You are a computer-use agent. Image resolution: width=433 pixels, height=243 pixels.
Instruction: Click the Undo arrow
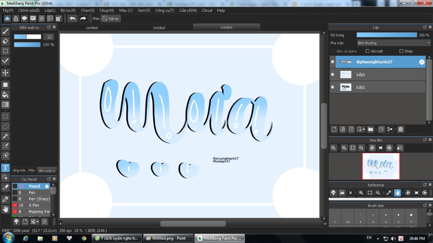[x=72, y=19]
